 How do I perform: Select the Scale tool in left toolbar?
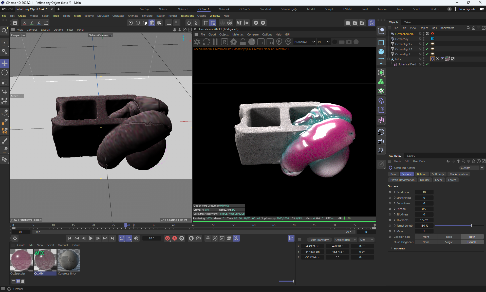(5, 82)
